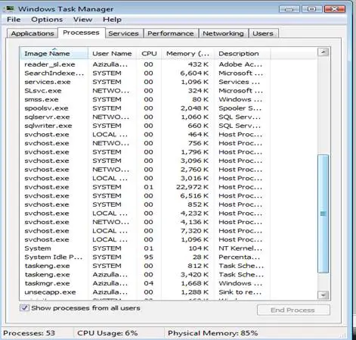Sort by Image Name column header

point(54,54)
